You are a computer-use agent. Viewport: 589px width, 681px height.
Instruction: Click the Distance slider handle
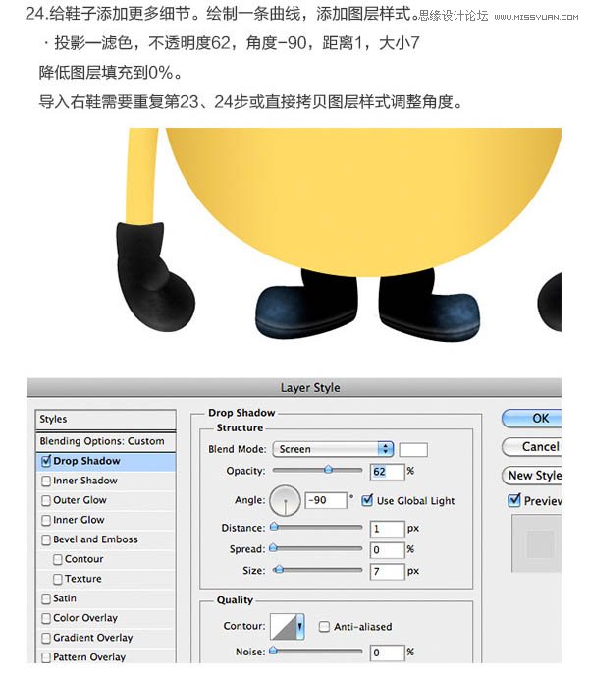pyautogui.click(x=274, y=527)
